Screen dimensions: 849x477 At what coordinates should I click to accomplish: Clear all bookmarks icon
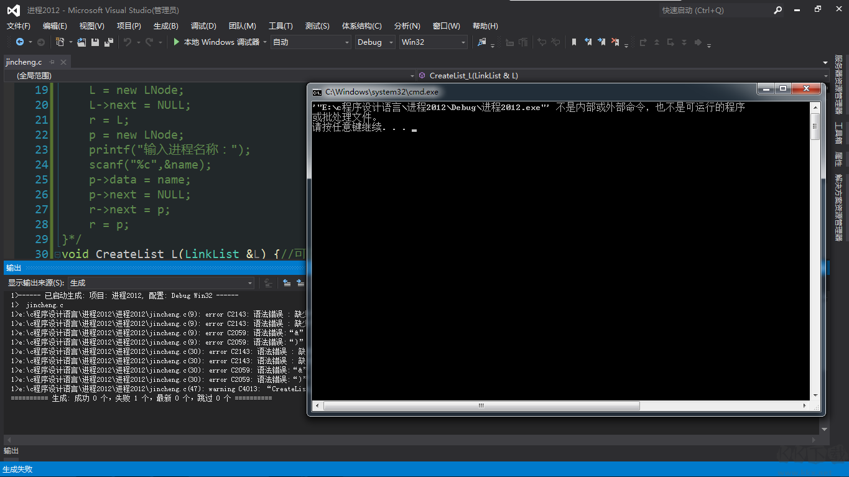click(615, 42)
